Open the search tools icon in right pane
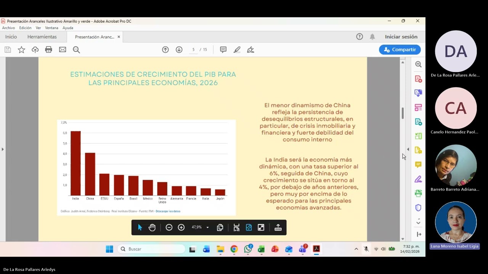 [x=418, y=64]
